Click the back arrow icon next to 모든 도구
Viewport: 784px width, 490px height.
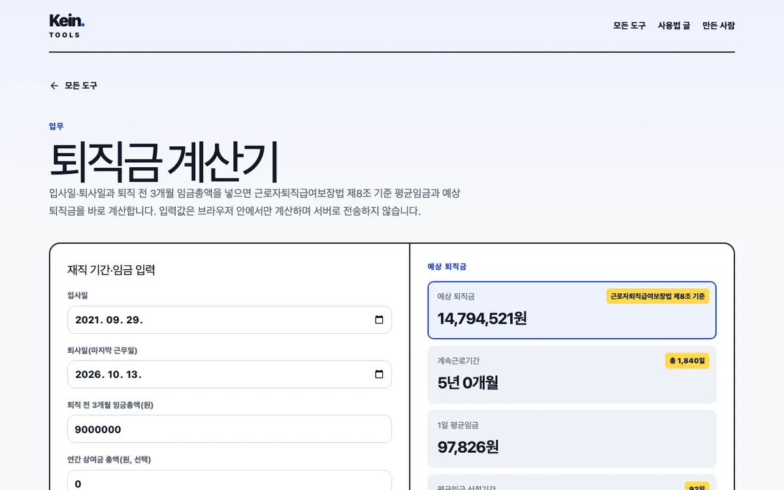tap(54, 86)
